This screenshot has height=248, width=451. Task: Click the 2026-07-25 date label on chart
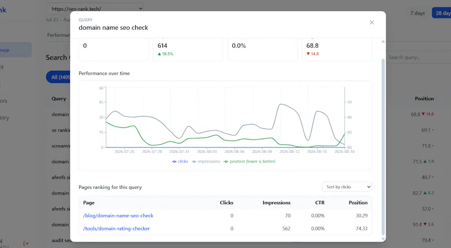coord(124,152)
